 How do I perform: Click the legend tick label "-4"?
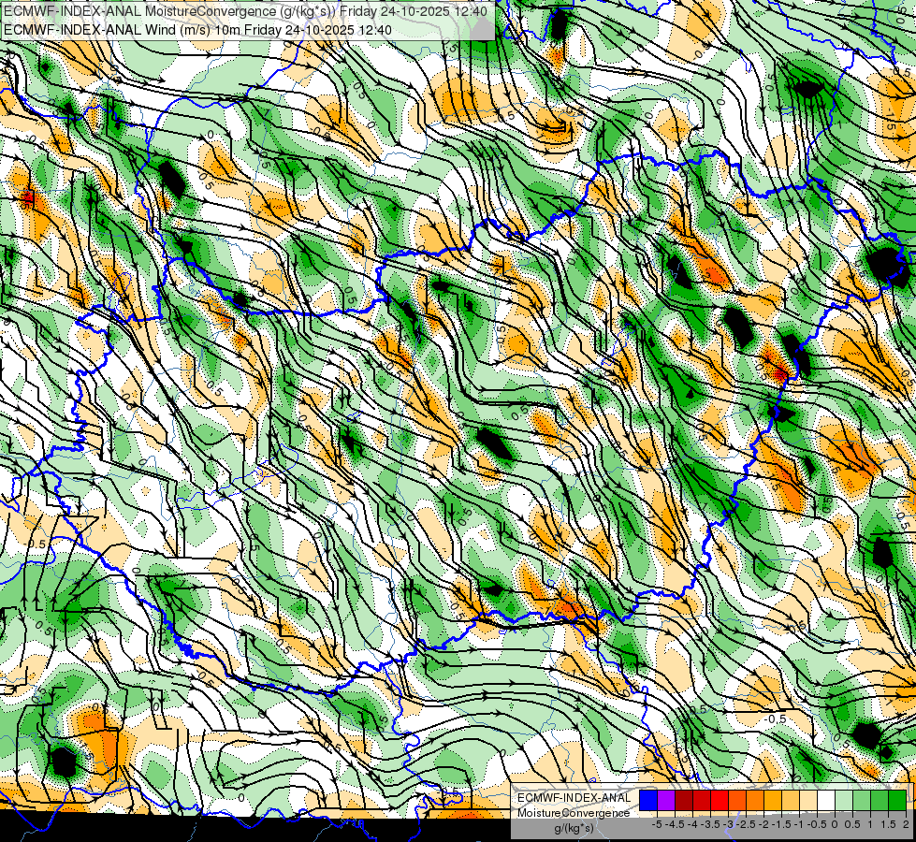pyautogui.click(x=692, y=824)
